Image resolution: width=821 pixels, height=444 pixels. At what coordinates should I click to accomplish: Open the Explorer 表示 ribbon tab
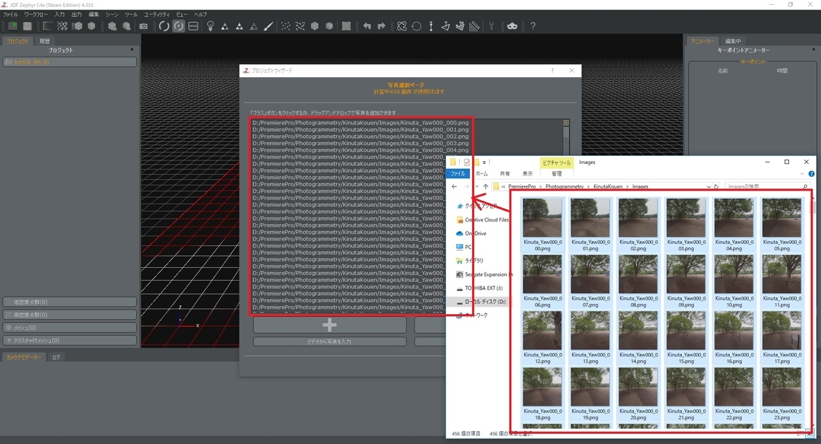point(527,174)
